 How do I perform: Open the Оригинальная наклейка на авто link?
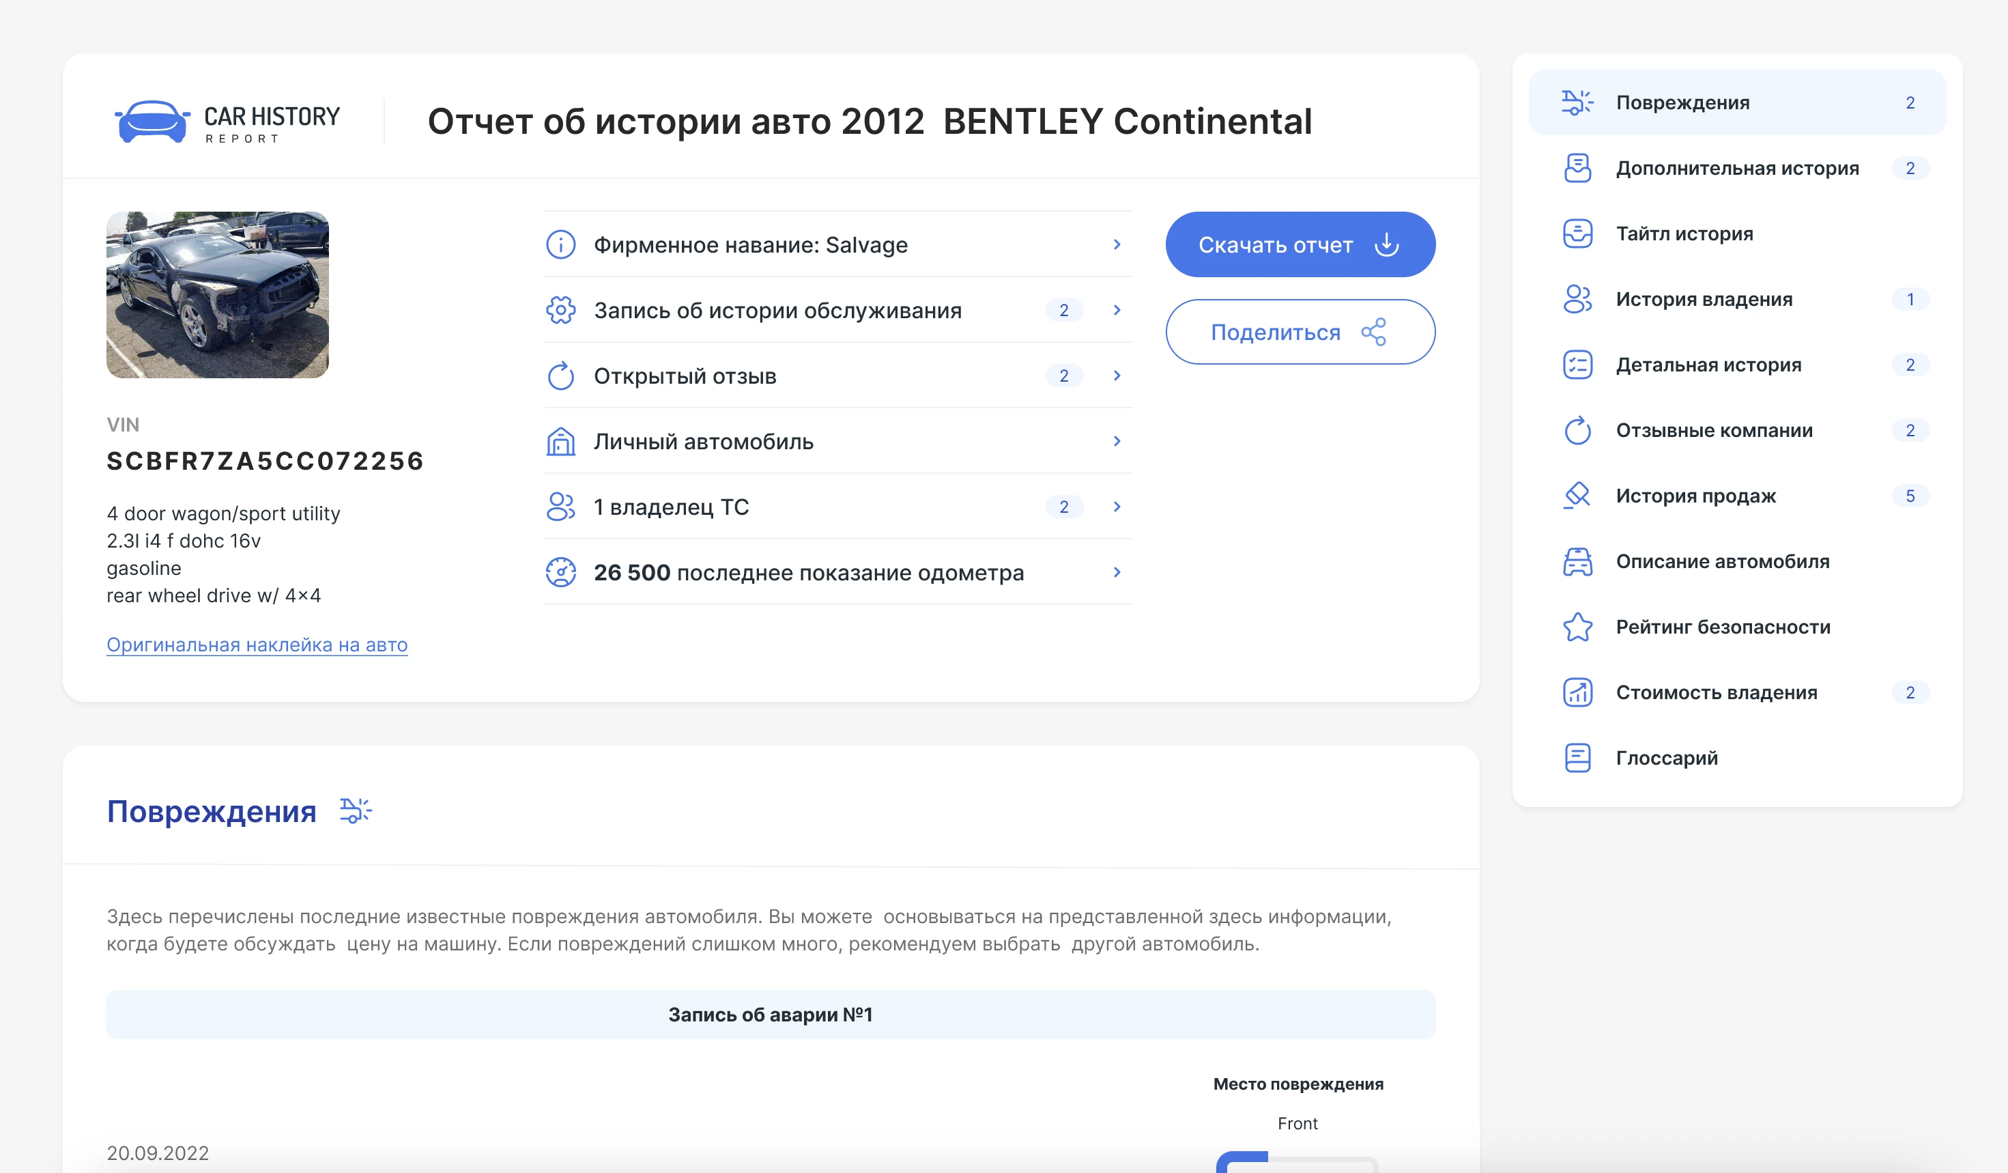(257, 644)
